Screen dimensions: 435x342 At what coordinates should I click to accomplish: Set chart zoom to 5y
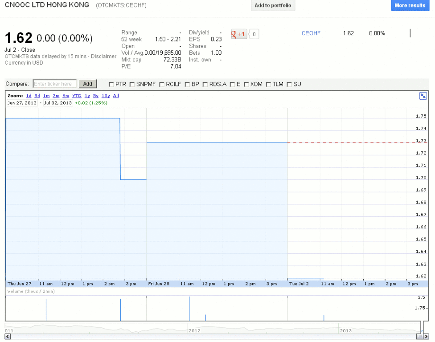[x=96, y=96]
